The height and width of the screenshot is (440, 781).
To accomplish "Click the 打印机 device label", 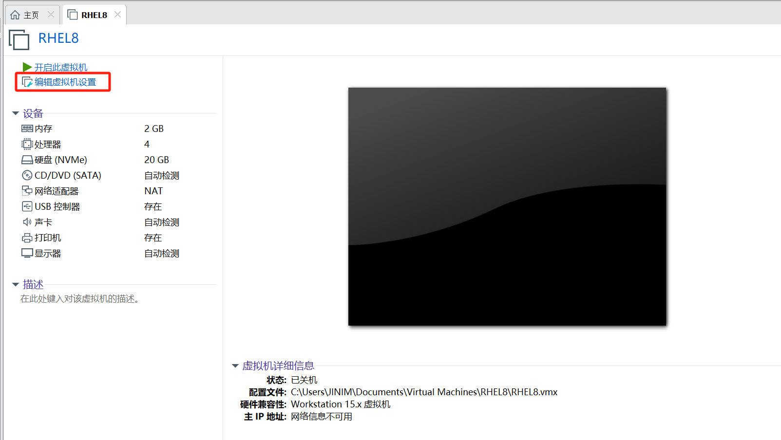I will pyautogui.click(x=48, y=238).
